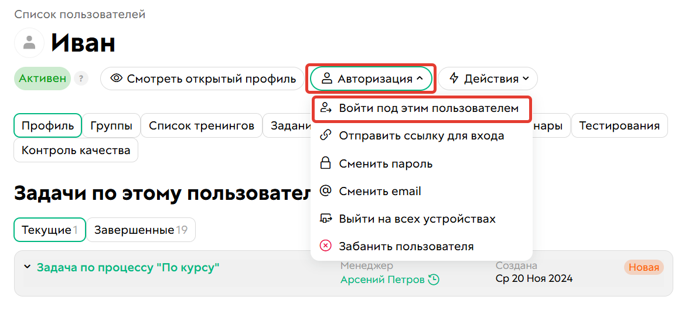Viewport: 685px width, 310px height.
Task: Open the 'Список тренингов' tab
Action: [x=202, y=126]
